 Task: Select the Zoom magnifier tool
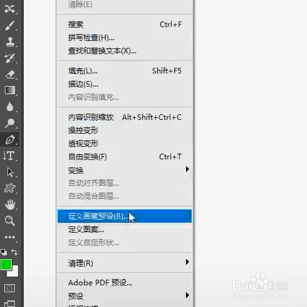pos(10,221)
